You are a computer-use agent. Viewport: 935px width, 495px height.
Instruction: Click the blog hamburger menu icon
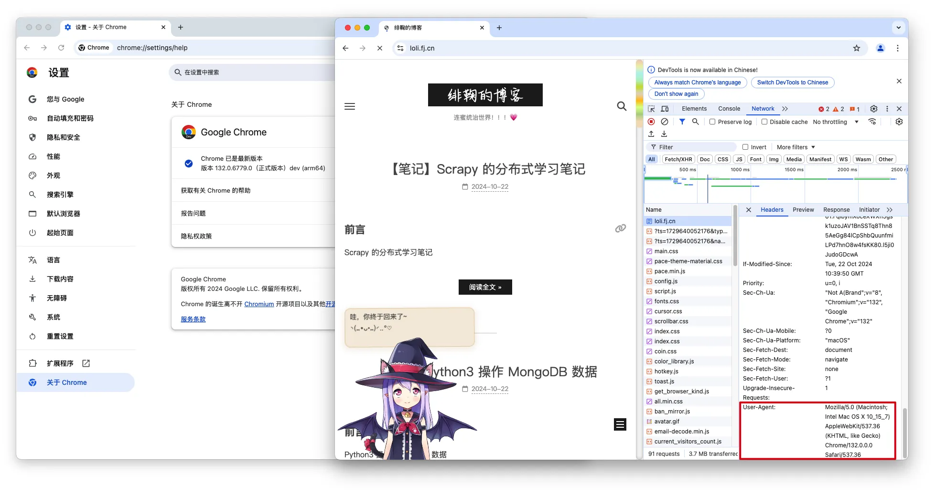[x=350, y=106]
